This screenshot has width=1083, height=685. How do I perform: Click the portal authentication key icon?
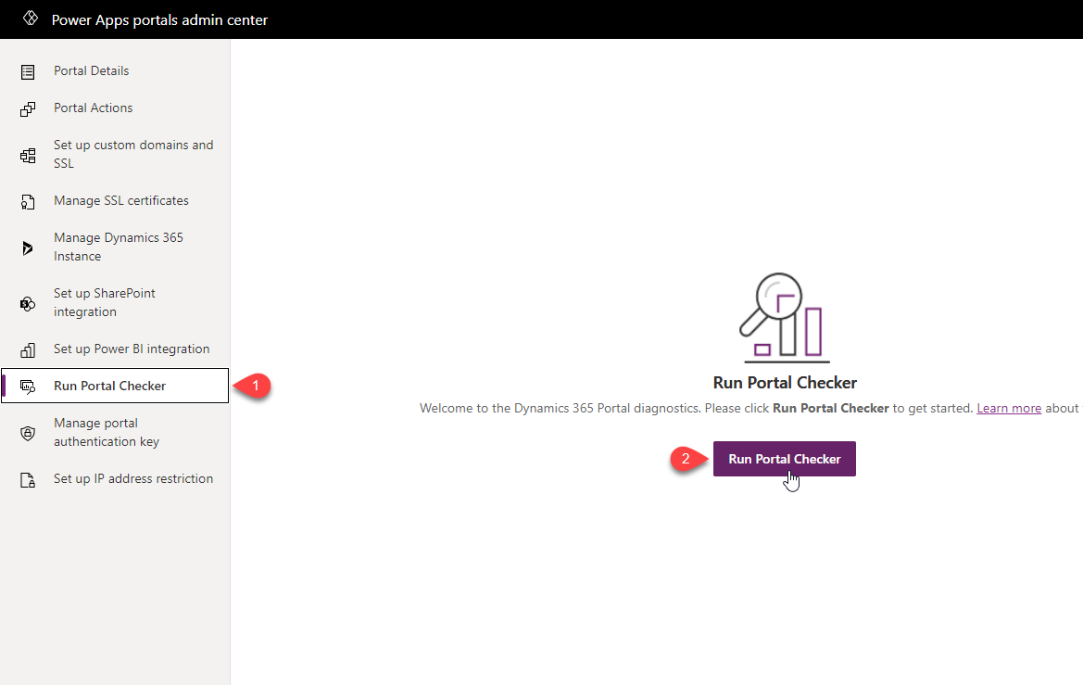click(x=28, y=433)
